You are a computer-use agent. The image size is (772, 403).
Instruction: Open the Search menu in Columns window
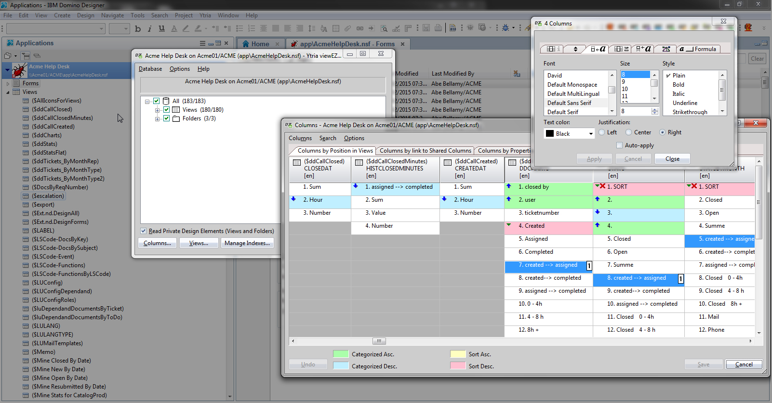click(328, 138)
